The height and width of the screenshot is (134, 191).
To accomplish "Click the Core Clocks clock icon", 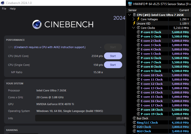I will [138, 28].
